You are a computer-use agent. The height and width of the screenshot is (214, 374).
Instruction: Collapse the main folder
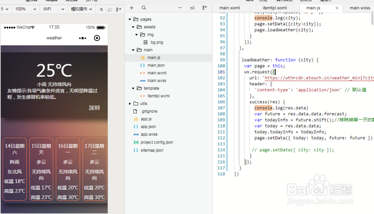133,50
